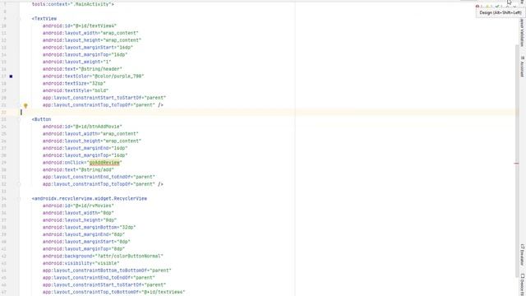526x296 pixels.
Task: Click the constraintTop_toBottomOf textView4 line
Action: pos(114,293)
